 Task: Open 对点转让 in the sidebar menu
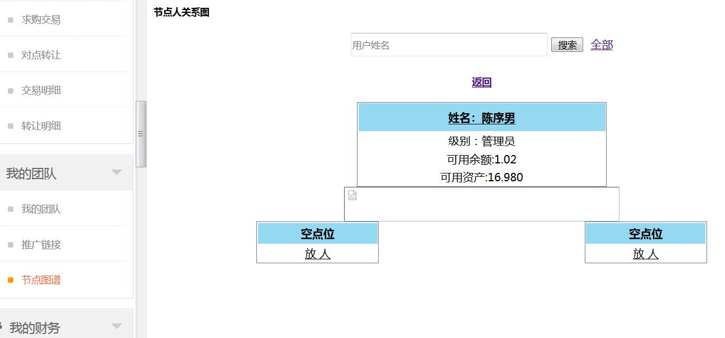click(x=41, y=55)
